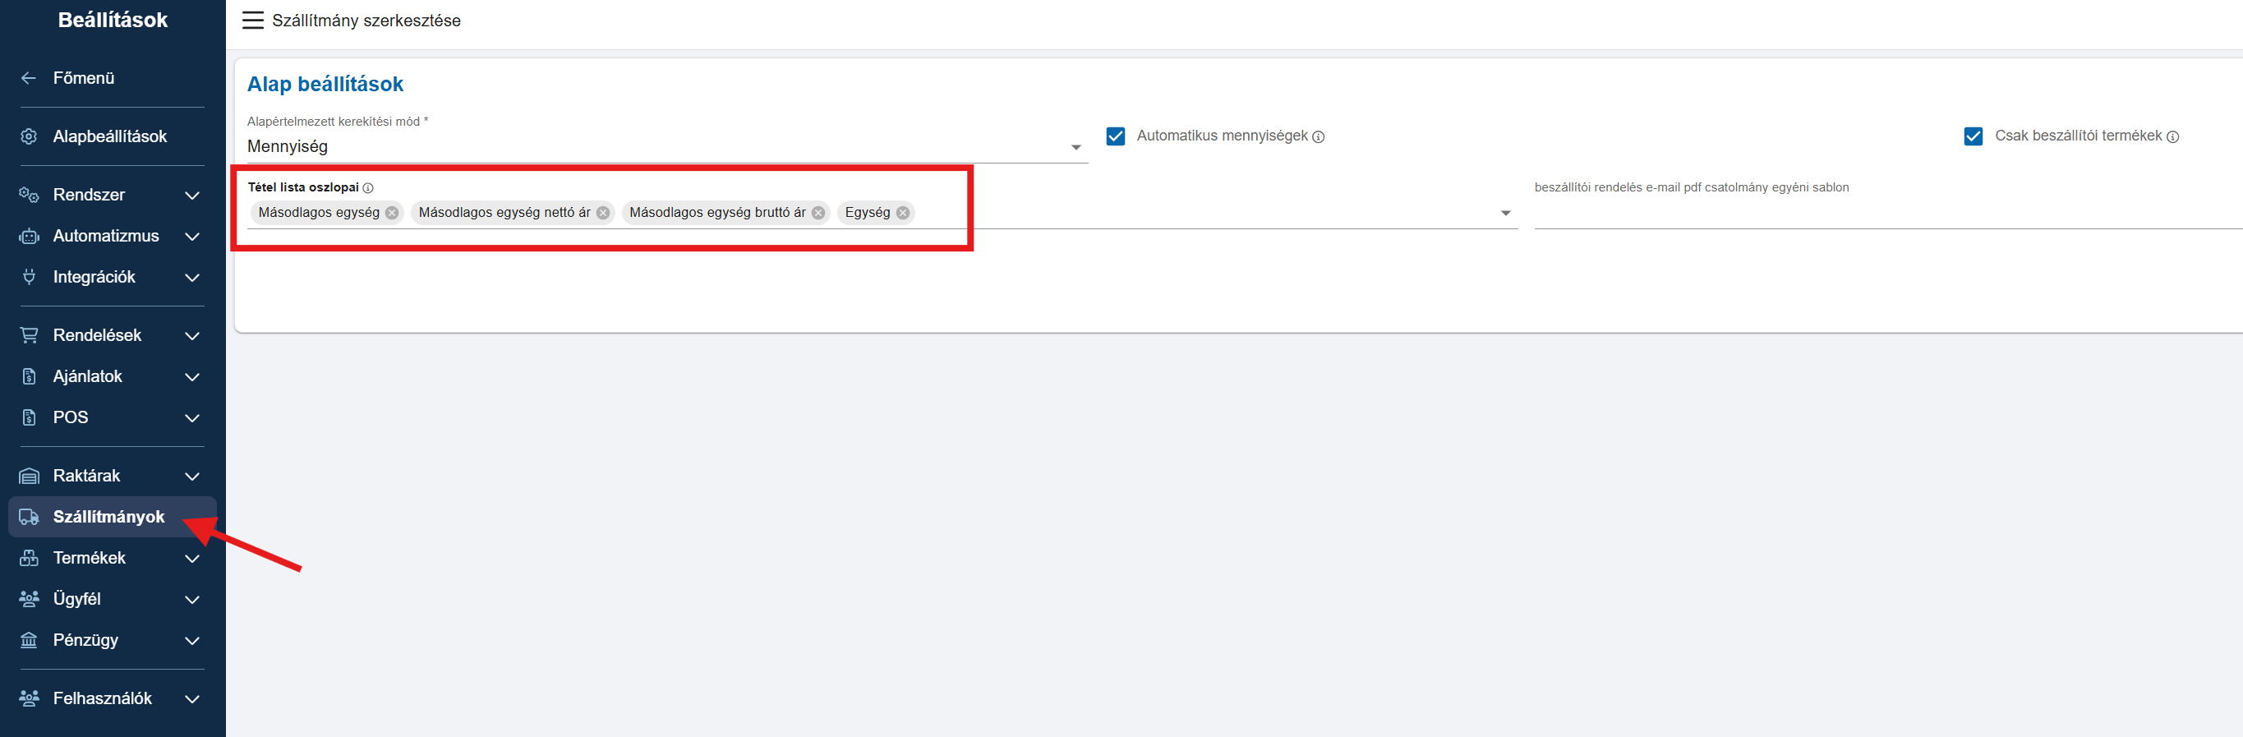Toggle the Automatikus mennyiségek checkbox
The width and height of the screenshot is (2243, 737).
[x=1116, y=136]
